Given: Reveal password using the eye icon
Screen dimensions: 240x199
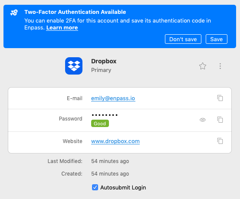Looking at the screenshot, I should click(x=203, y=120).
